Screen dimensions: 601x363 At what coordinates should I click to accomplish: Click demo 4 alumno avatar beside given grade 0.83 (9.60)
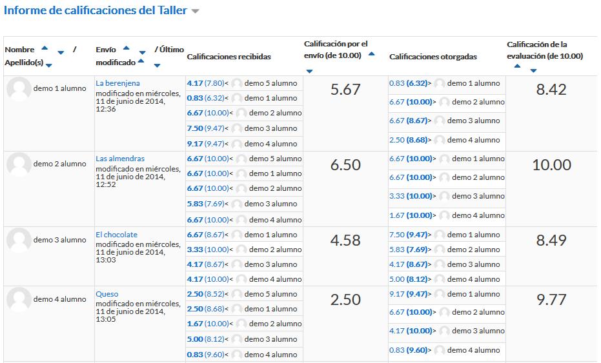(x=440, y=350)
